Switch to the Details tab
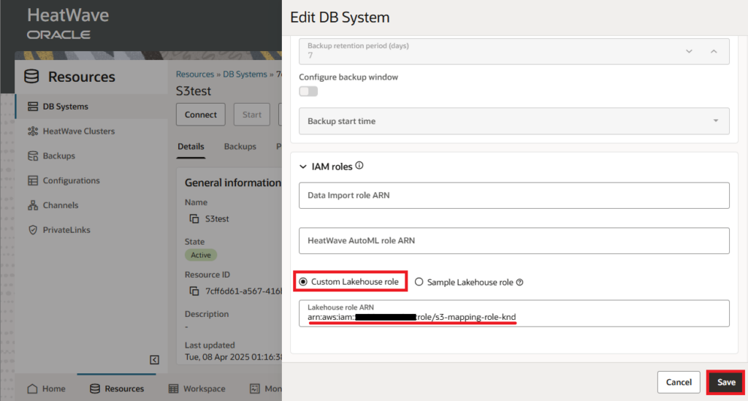 [x=191, y=146]
